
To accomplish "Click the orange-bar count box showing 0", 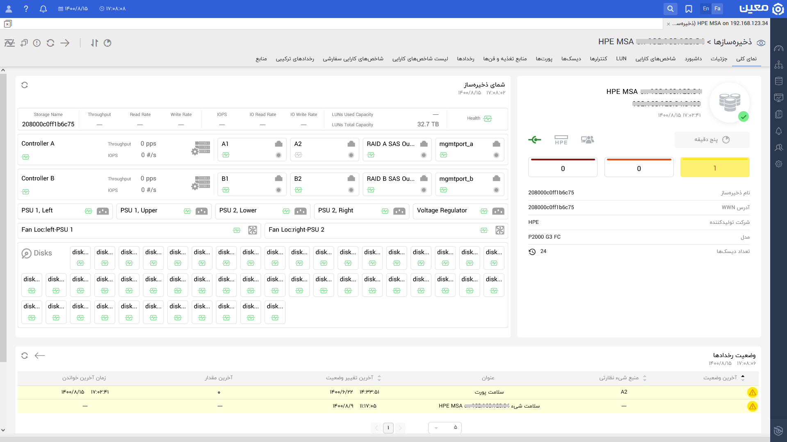I will 639,167.
